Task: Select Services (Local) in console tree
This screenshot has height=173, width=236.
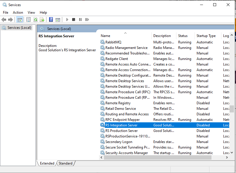Action: pos(19,28)
